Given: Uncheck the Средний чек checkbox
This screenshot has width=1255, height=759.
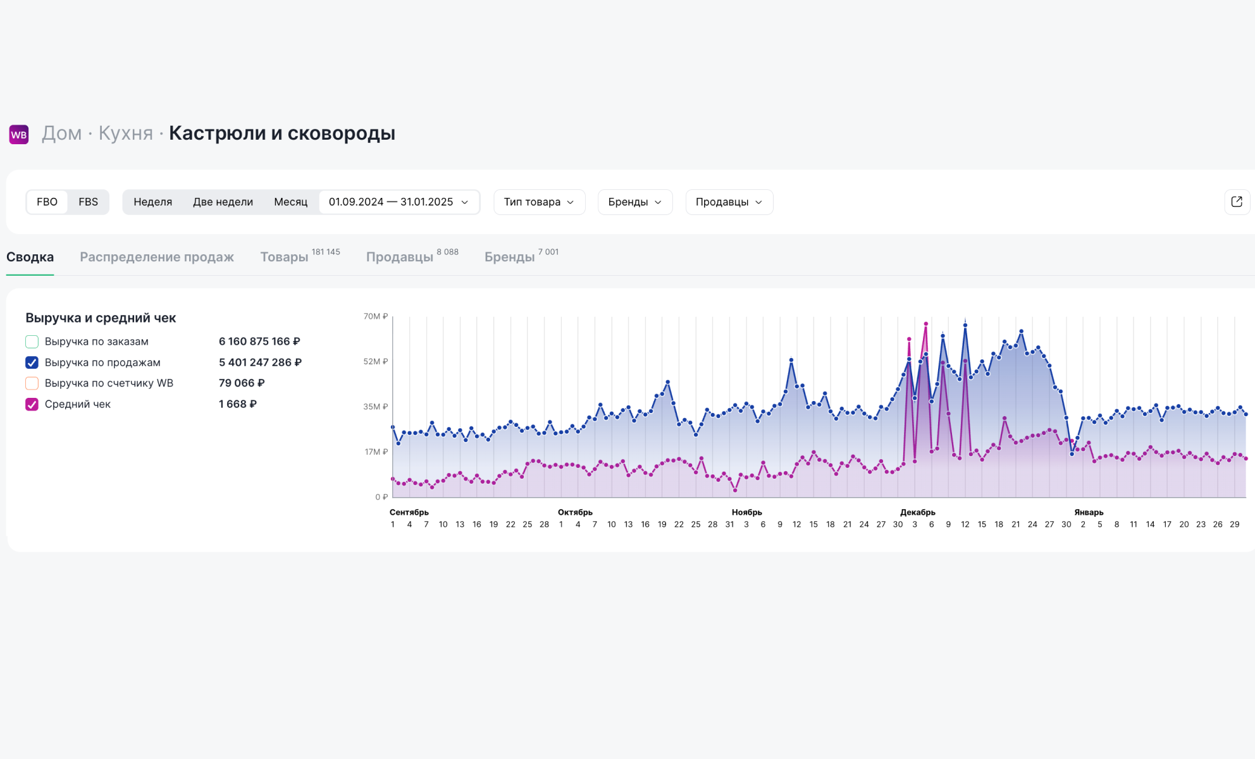Looking at the screenshot, I should [32, 404].
